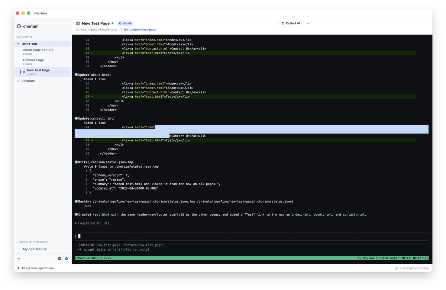The height and width of the screenshot is (290, 446).
Task: Click the feature/new-test-page branch label
Action: pos(140,29)
